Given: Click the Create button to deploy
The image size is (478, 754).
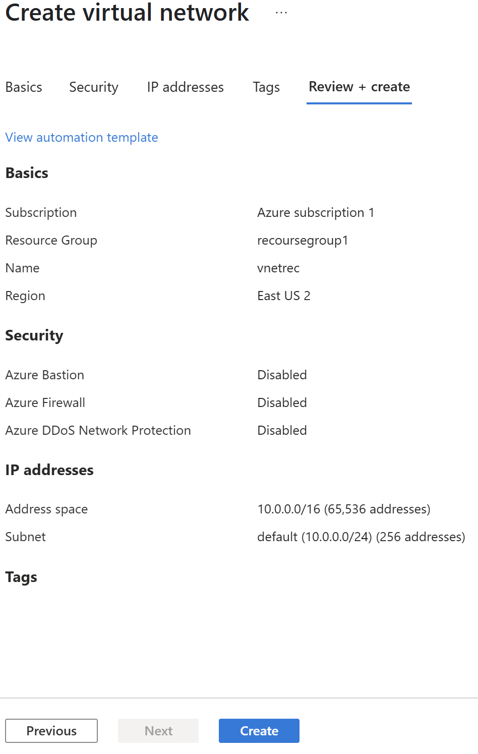Looking at the screenshot, I should coord(259,730).
